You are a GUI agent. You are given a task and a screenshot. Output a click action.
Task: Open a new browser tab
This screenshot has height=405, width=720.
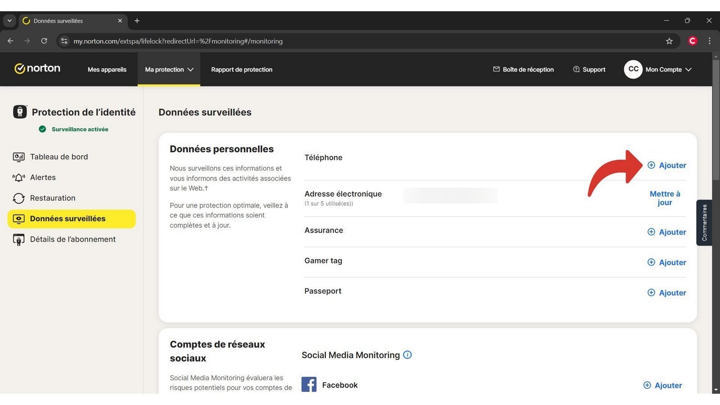[x=137, y=21]
